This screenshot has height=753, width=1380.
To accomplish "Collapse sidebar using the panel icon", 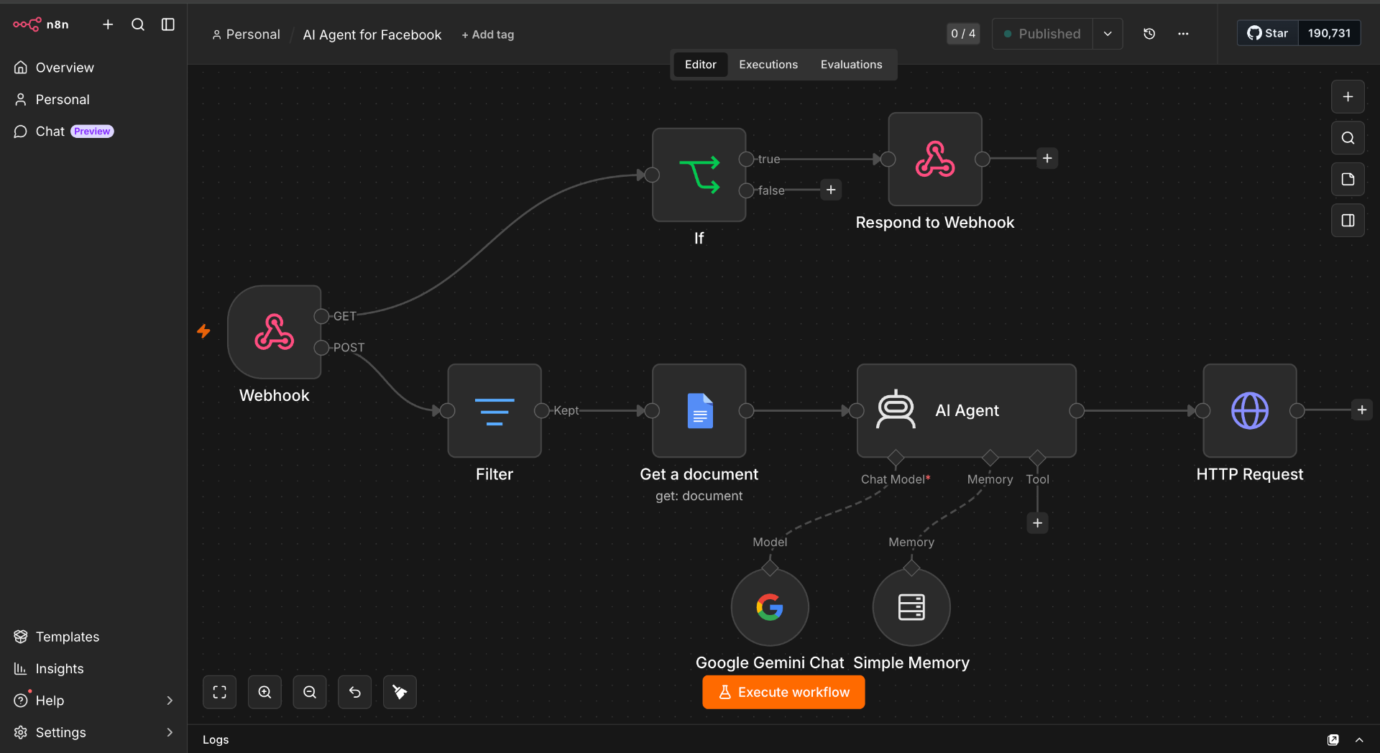I will [168, 24].
